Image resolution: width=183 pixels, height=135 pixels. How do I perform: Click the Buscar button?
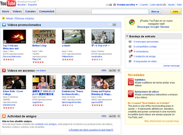click(155, 11)
